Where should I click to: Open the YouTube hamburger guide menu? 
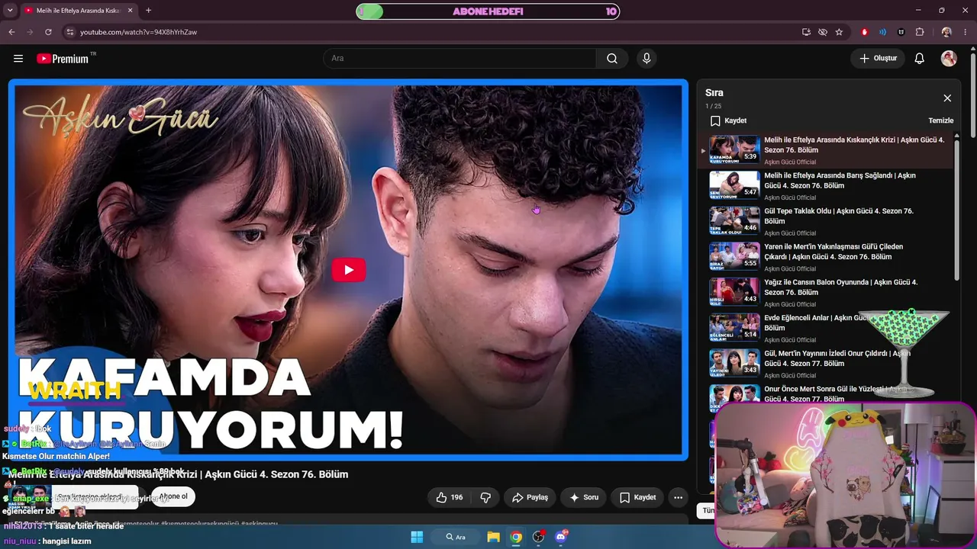tap(18, 59)
